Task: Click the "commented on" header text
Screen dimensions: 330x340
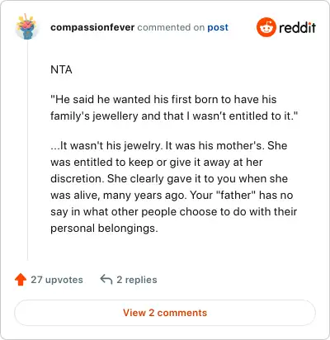Action: 171,27
